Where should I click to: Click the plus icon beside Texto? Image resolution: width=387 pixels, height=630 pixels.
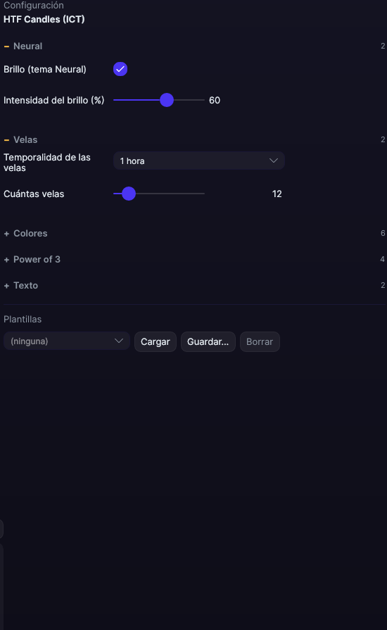click(6, 286)
